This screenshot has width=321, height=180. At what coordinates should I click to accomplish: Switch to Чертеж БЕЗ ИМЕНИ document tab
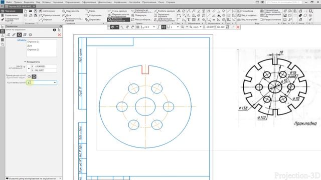click(x=20, y=6)
